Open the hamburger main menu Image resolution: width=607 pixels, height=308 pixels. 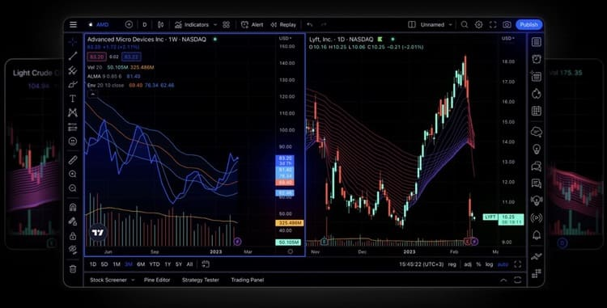(x=73, y=25)
